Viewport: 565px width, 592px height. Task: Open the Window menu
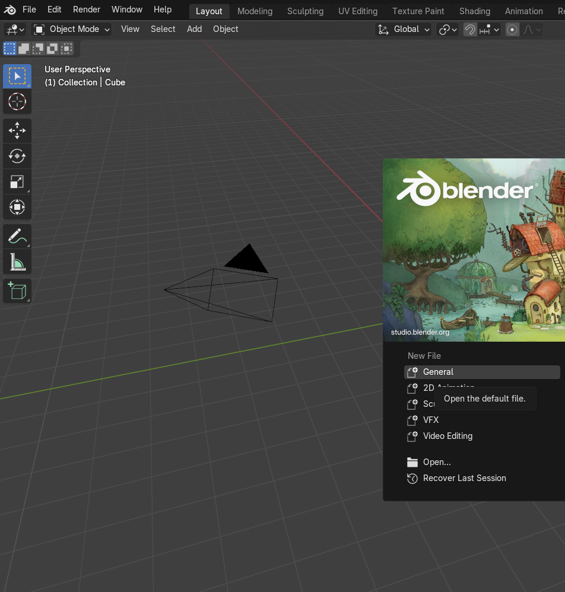127,9
